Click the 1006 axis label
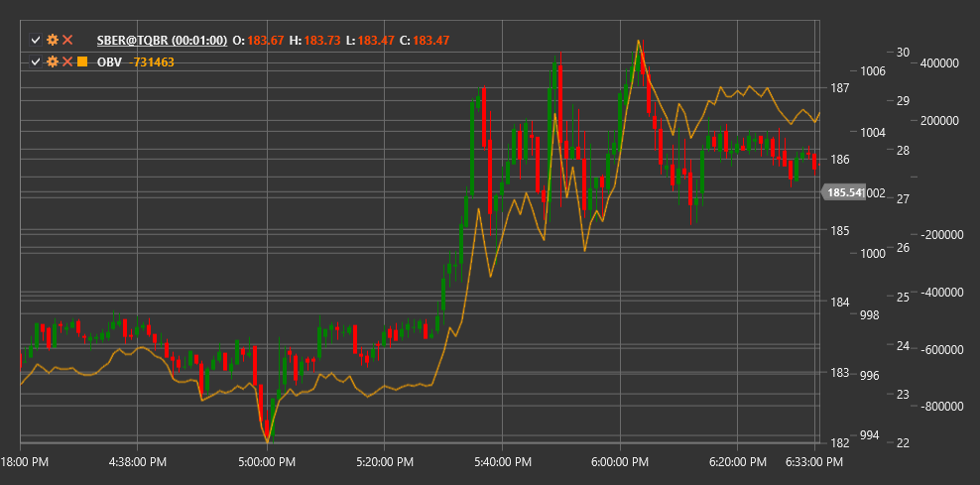This screenshot has width=980, height=485. point(873,71)
